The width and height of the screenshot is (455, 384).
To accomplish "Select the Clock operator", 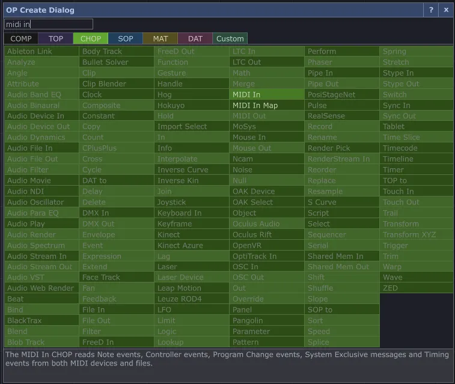I will (x=117, y=94).
